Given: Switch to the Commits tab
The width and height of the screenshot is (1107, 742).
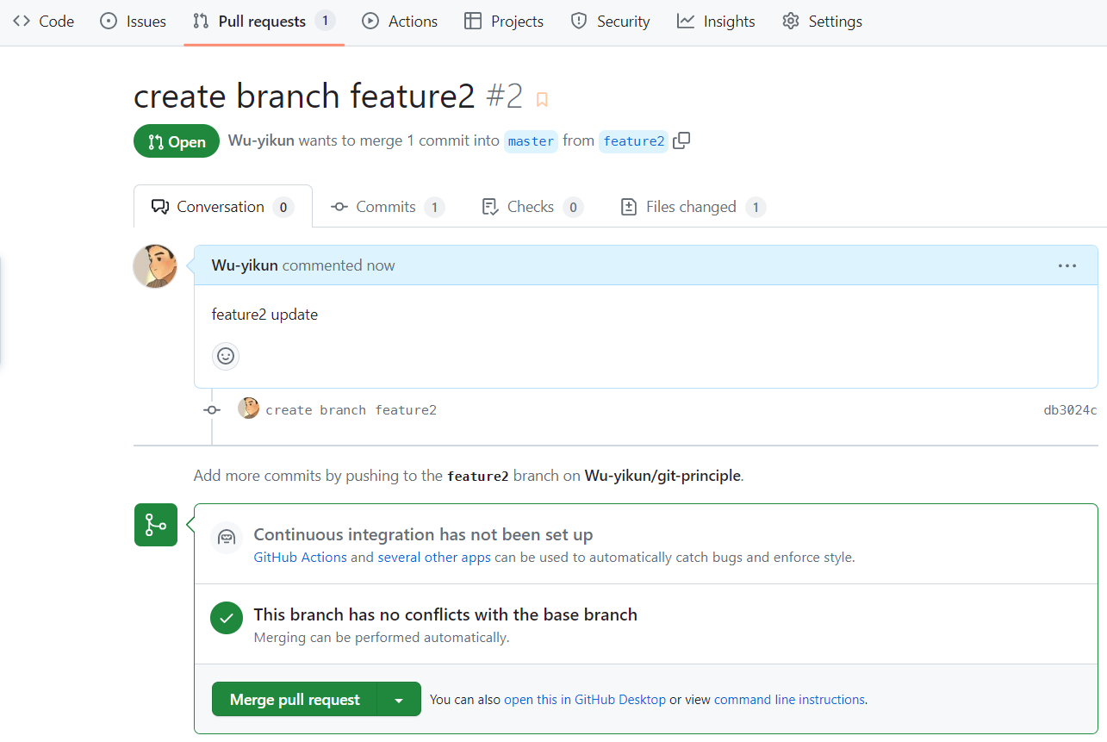Looking at the screenshot, I should (387, 207).
